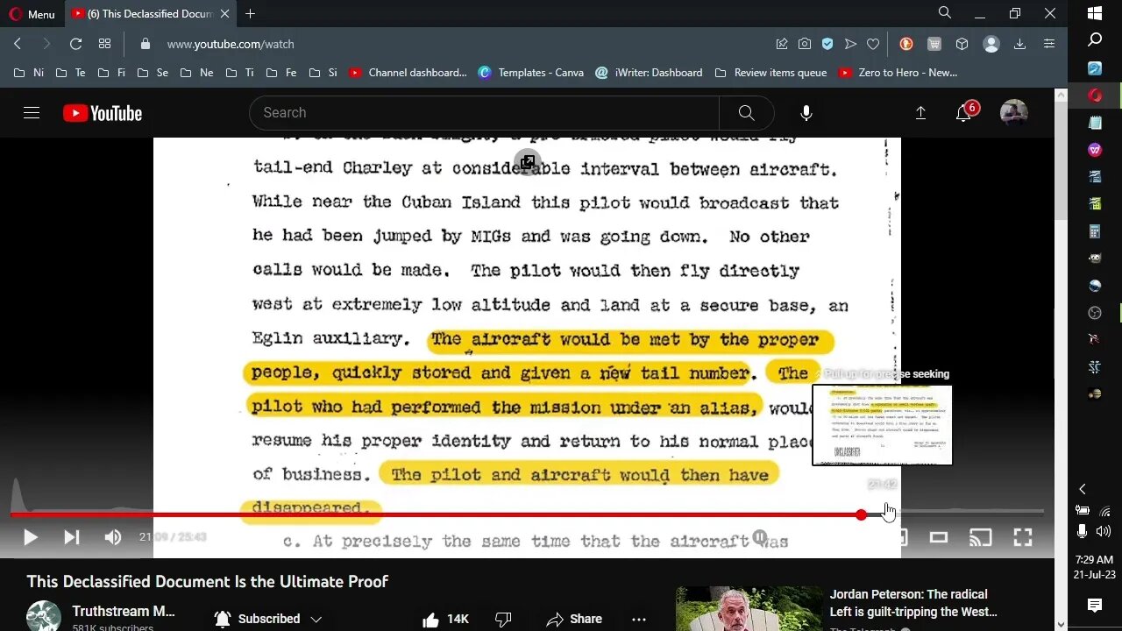Open the Opera Menu button

coord(32,14)
